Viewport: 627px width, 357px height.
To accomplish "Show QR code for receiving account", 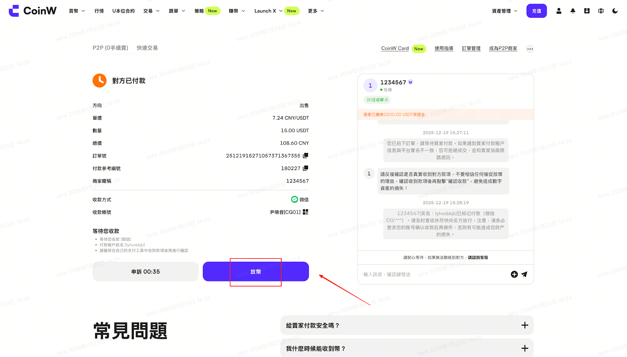I will 306,212.
